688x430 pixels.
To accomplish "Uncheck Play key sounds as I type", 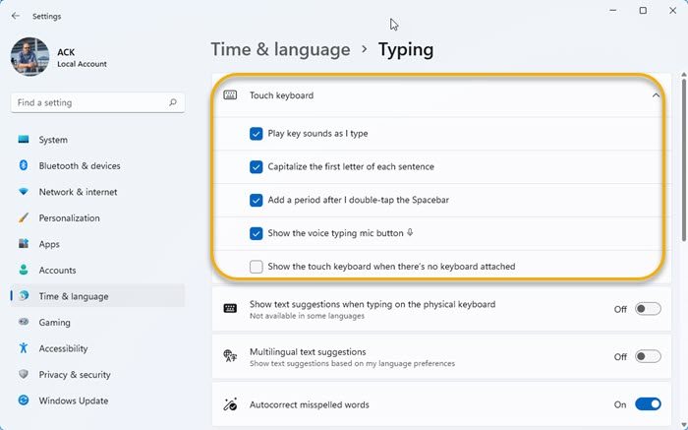I will (257, 134).
